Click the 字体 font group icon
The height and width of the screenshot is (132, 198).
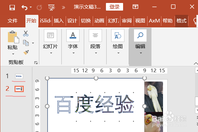click(73, 35)
